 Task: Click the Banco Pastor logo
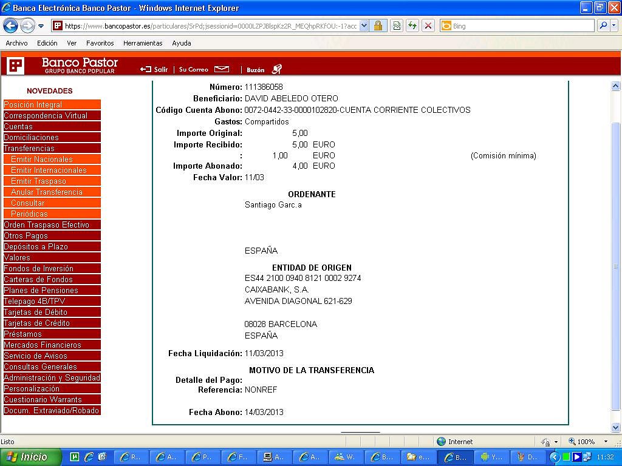(x=63, y=66)
